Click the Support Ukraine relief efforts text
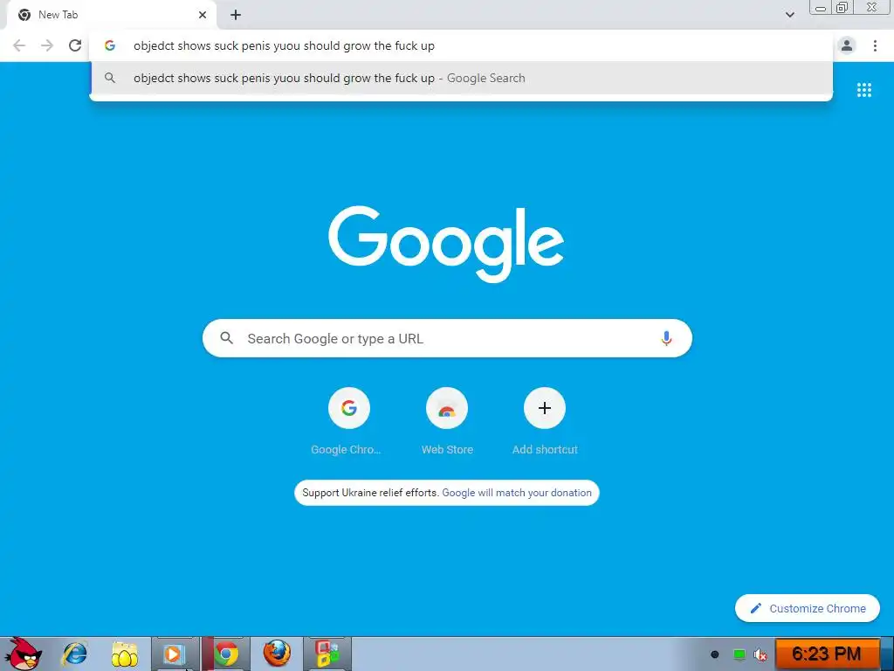The width and height of the screenshot is (894, 671). [370, 493]
